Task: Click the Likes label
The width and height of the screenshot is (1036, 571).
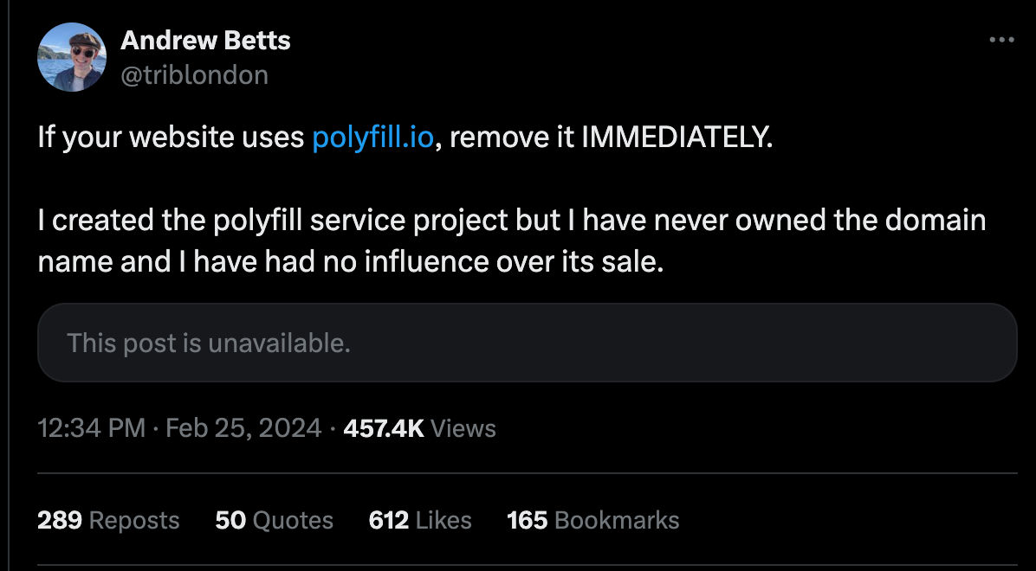Action: [x=444, y=520]
